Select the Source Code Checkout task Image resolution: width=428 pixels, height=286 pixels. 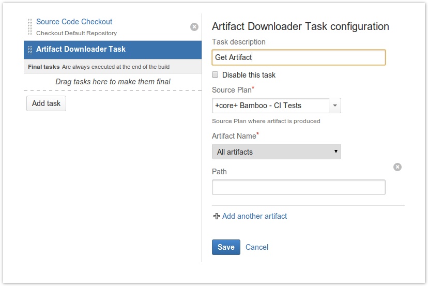point(74,22)
